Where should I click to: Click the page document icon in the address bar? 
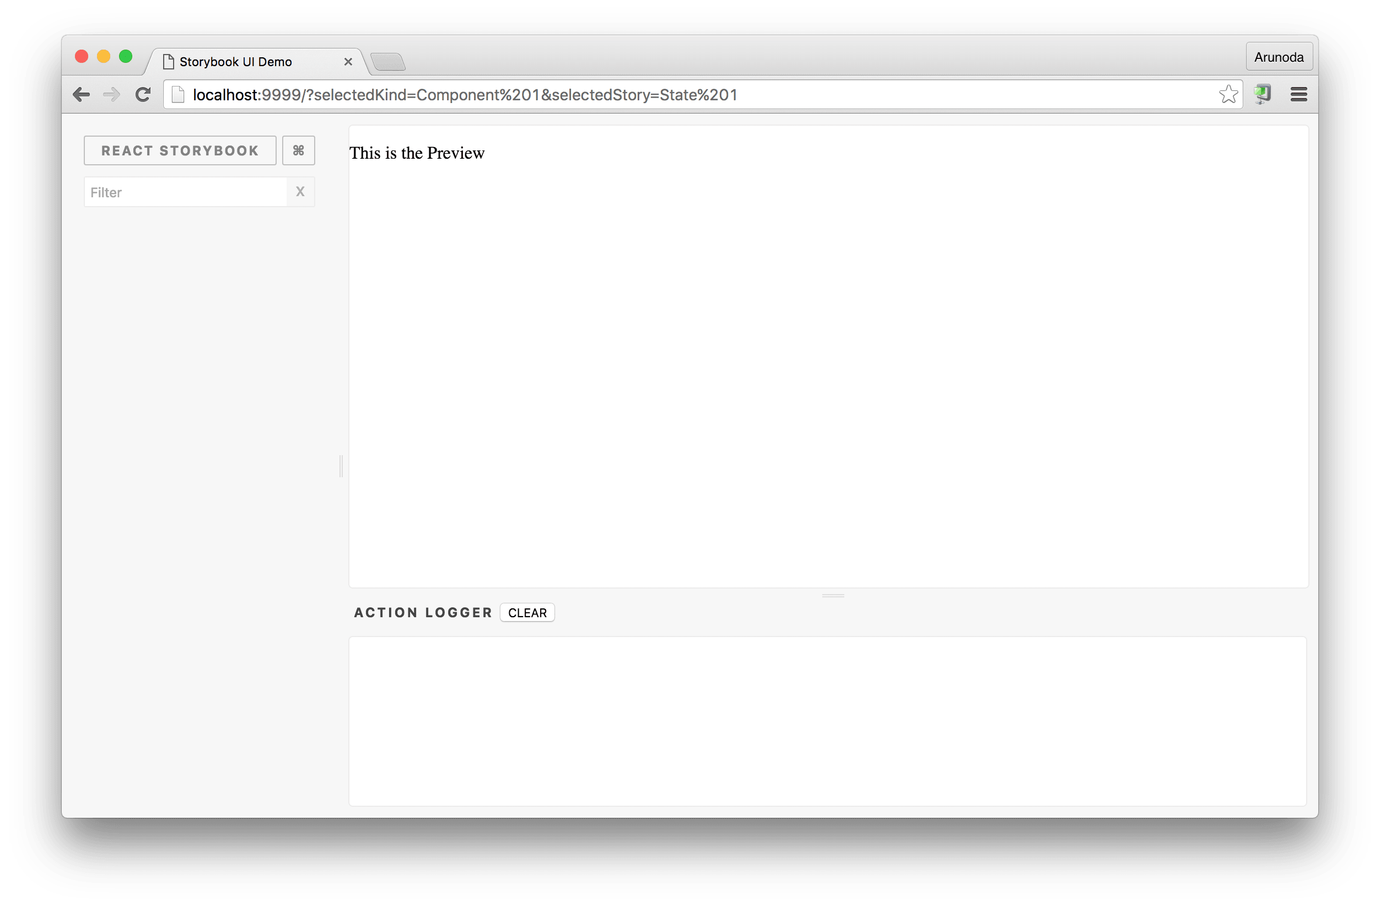[x=178, y=94]
